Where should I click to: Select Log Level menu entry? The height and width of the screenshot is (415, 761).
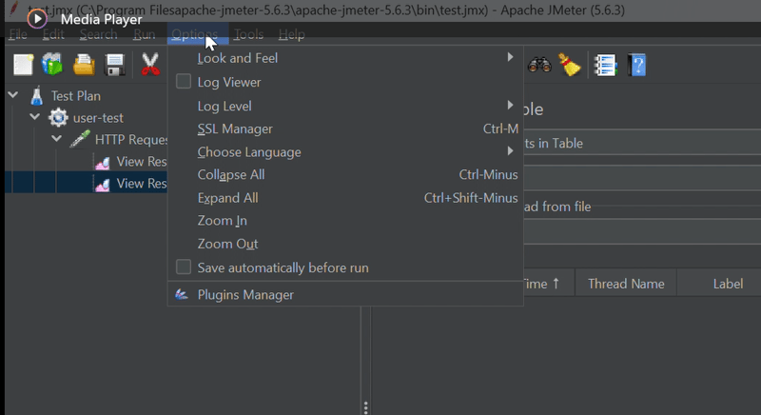point(345,106)
